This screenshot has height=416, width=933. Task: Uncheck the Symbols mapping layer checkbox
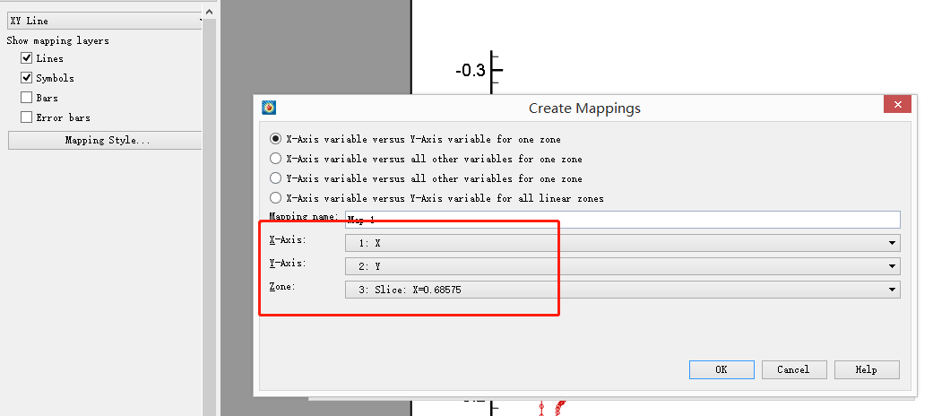click(26, 78)
